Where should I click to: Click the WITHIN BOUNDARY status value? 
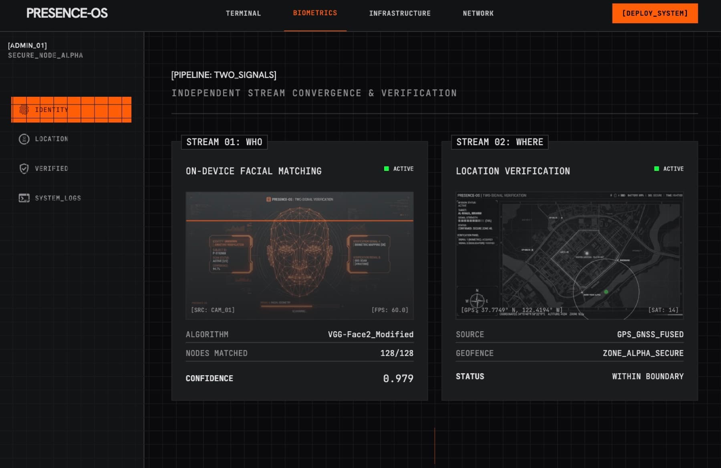(648, 376)
